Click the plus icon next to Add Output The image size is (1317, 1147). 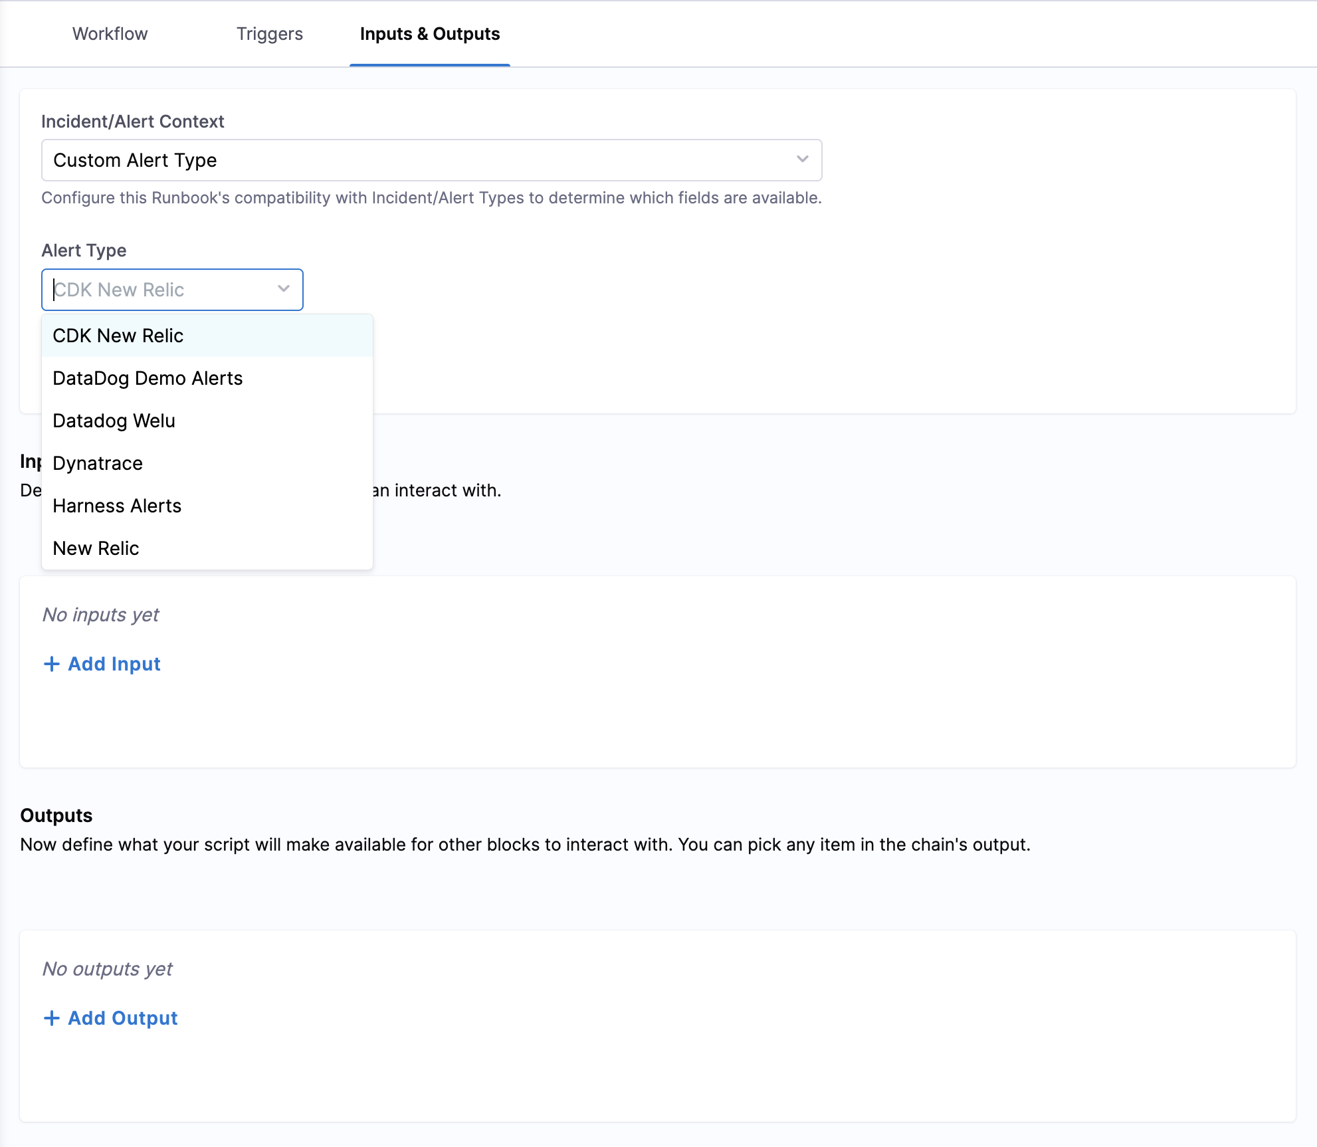pyautogui.click(x=52, y=1017)
